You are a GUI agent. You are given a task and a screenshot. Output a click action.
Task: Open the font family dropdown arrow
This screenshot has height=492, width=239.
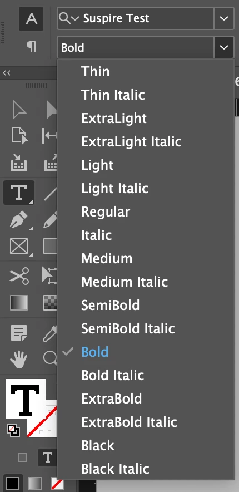pyautogui.click(x=223, y=18)
